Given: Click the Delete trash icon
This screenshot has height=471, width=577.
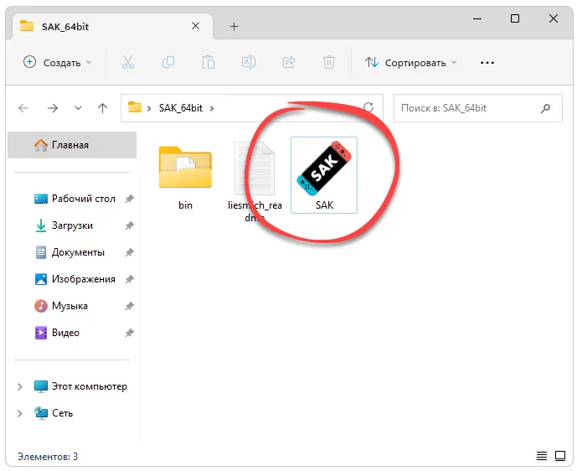Looking at the screenshot, I should pos(328,62).
